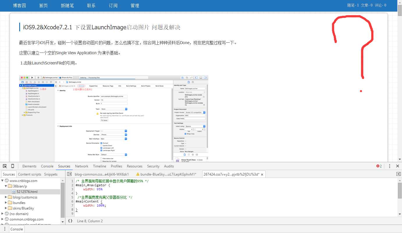Select the Sources panel tab
Screen dimensions: 402x233
click(64, 166)
